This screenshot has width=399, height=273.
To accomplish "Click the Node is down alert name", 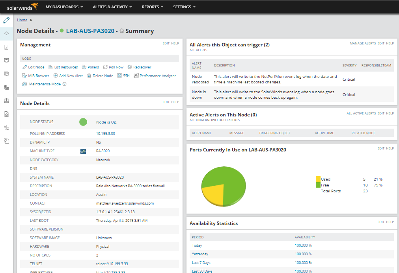I will [199, 94].
